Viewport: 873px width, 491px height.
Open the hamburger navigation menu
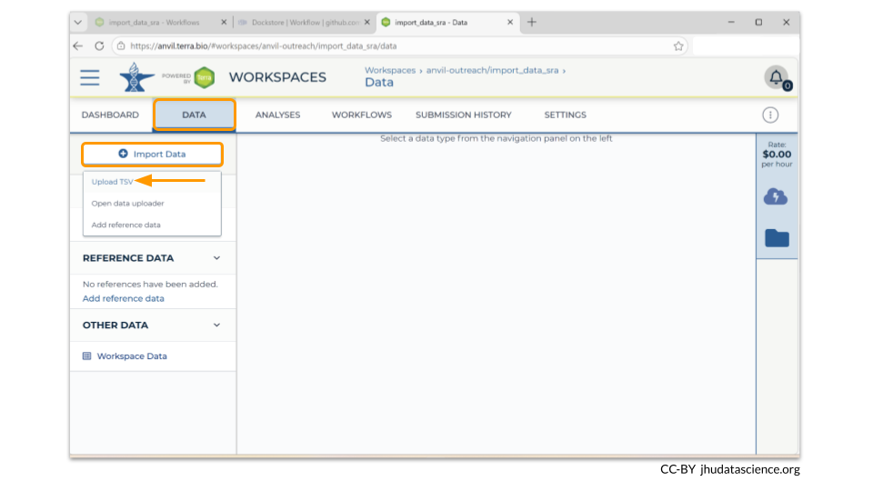[x=90, y=77]
